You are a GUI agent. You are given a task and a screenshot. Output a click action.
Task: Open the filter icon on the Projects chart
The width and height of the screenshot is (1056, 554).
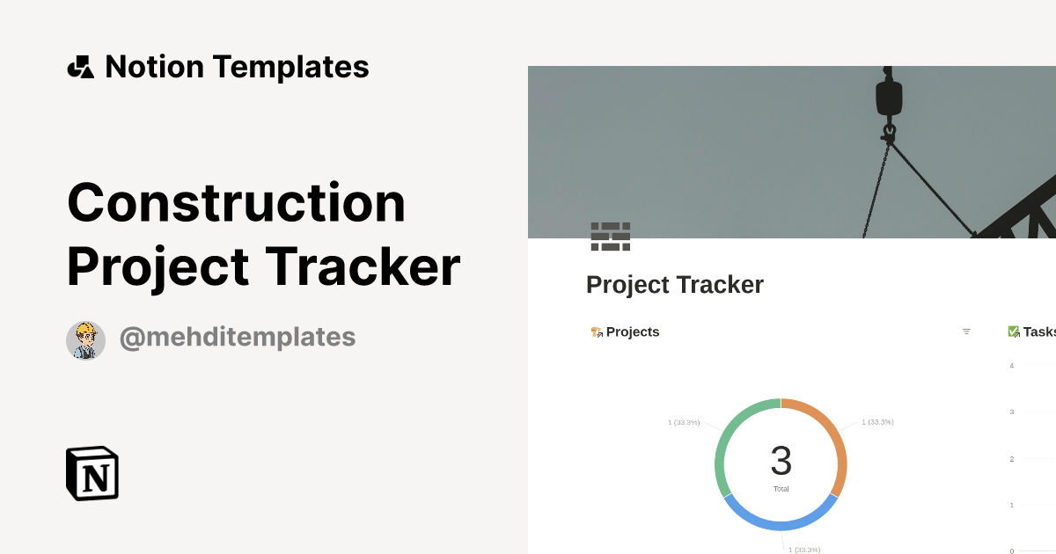point(966,332)
